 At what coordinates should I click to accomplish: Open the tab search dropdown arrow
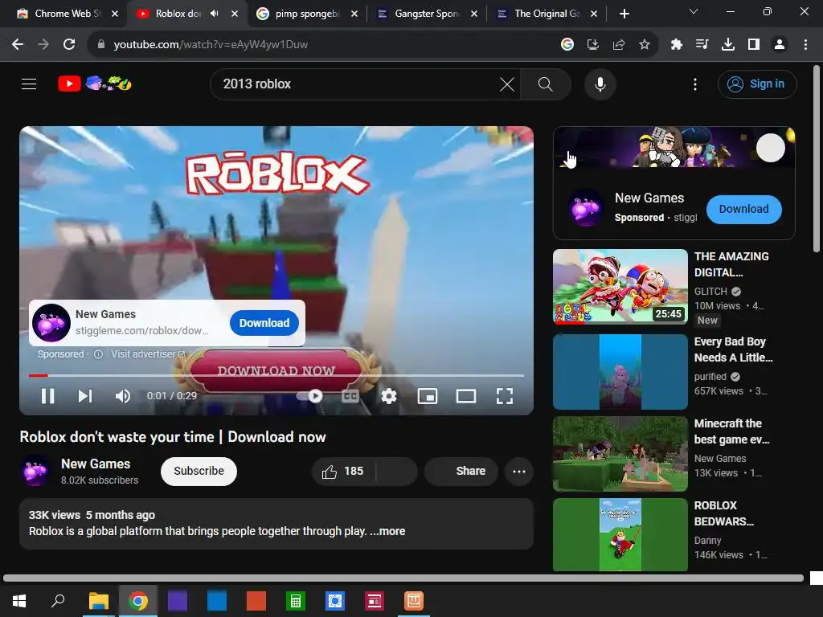[694, 11]
